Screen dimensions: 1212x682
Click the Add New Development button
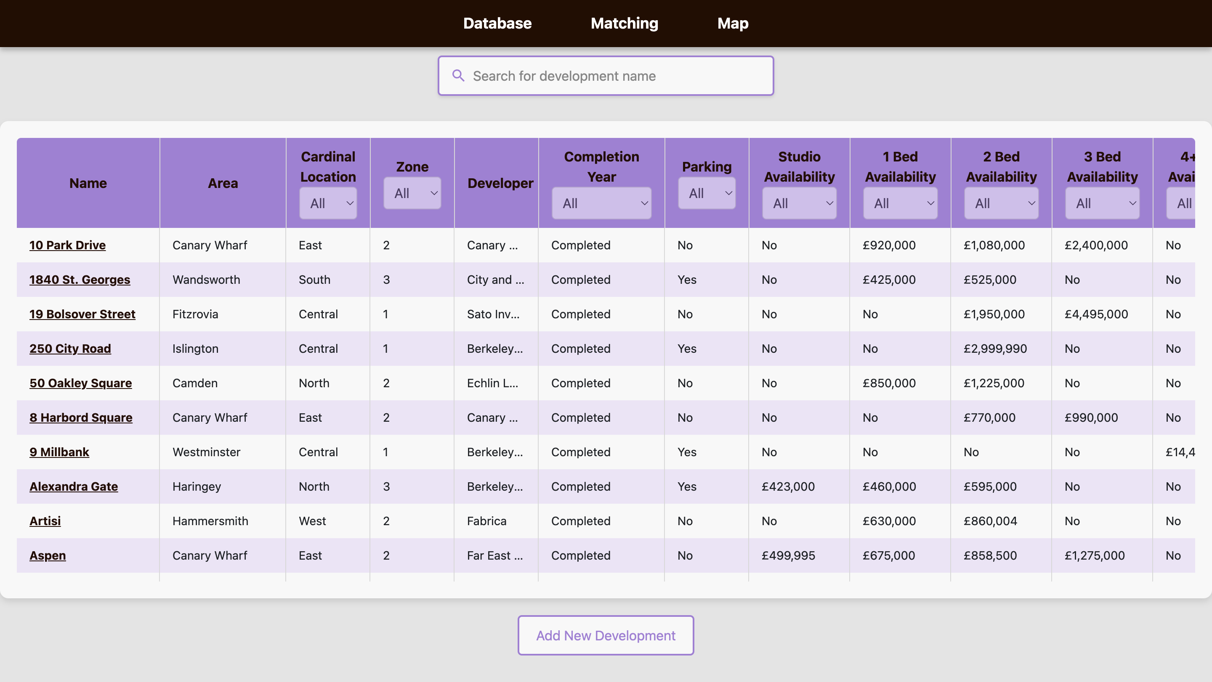[x=606, y=635]
